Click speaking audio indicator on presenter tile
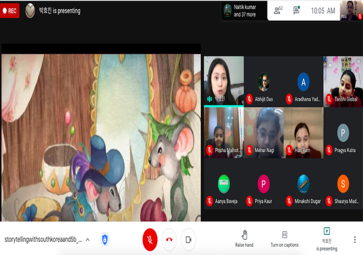Screen dimensions: 363x255 pyautogui.click(x=210, y=99)
